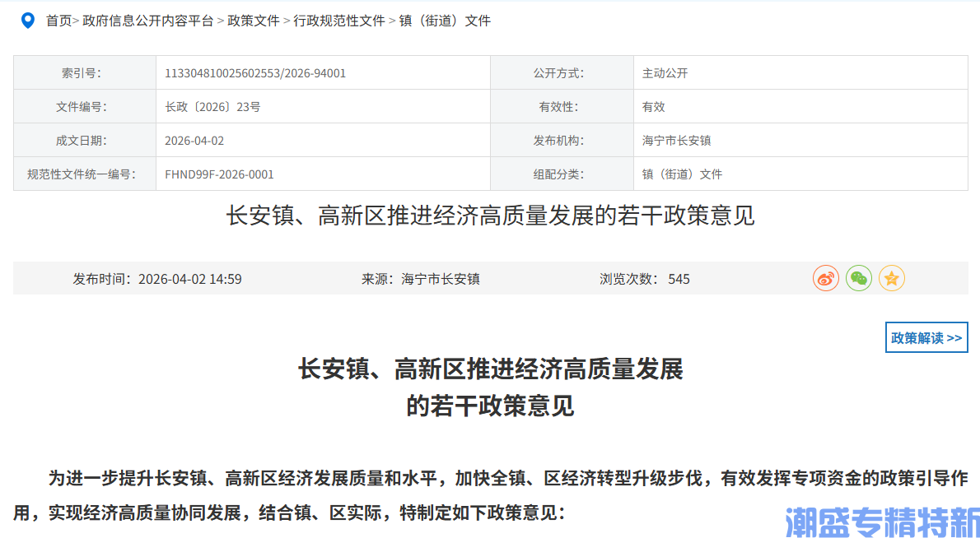This screenshot has height=538, width=980.
Task: Select index number 113304810025602553/2026-94001
Action: click(255, 73)
